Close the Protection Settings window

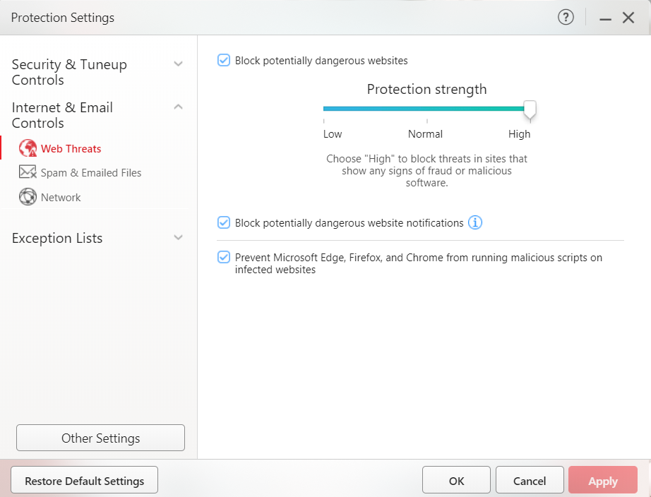point(628,18)
